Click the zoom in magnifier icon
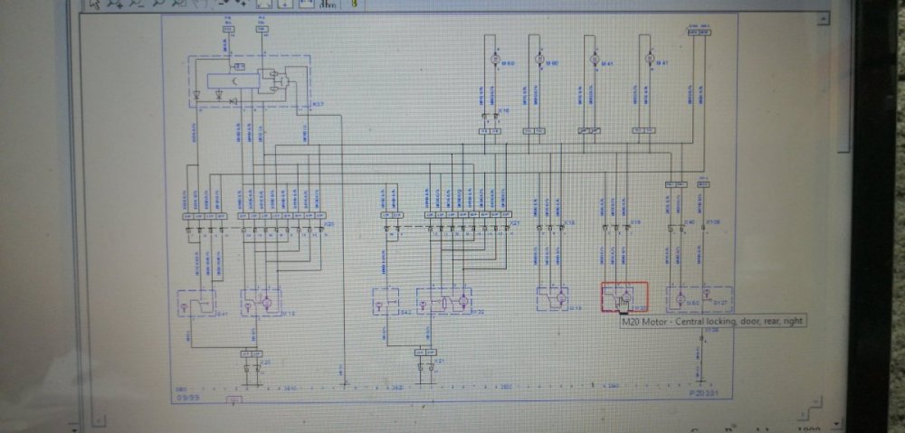The image size is (905, 433). tap(116, 4)
